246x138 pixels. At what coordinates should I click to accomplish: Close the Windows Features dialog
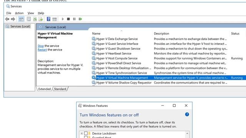pos(186,106)
